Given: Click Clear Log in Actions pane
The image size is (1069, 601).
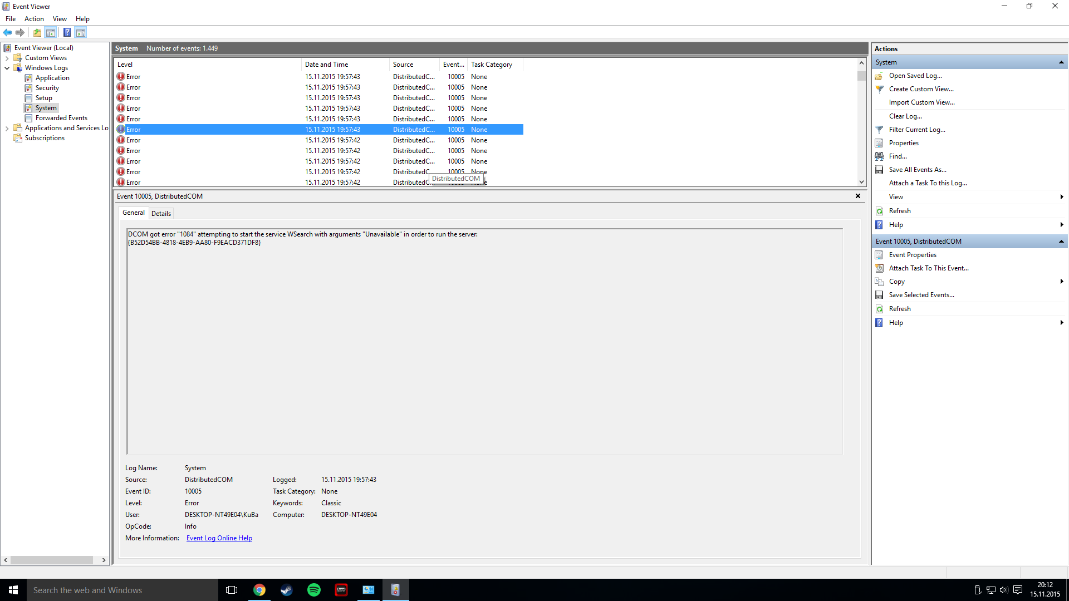Looking at the screenshot, I should click(x=905, y=116).
